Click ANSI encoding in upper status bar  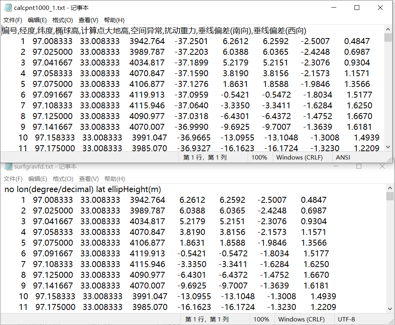pyautogui.click(x=343, y=157)
